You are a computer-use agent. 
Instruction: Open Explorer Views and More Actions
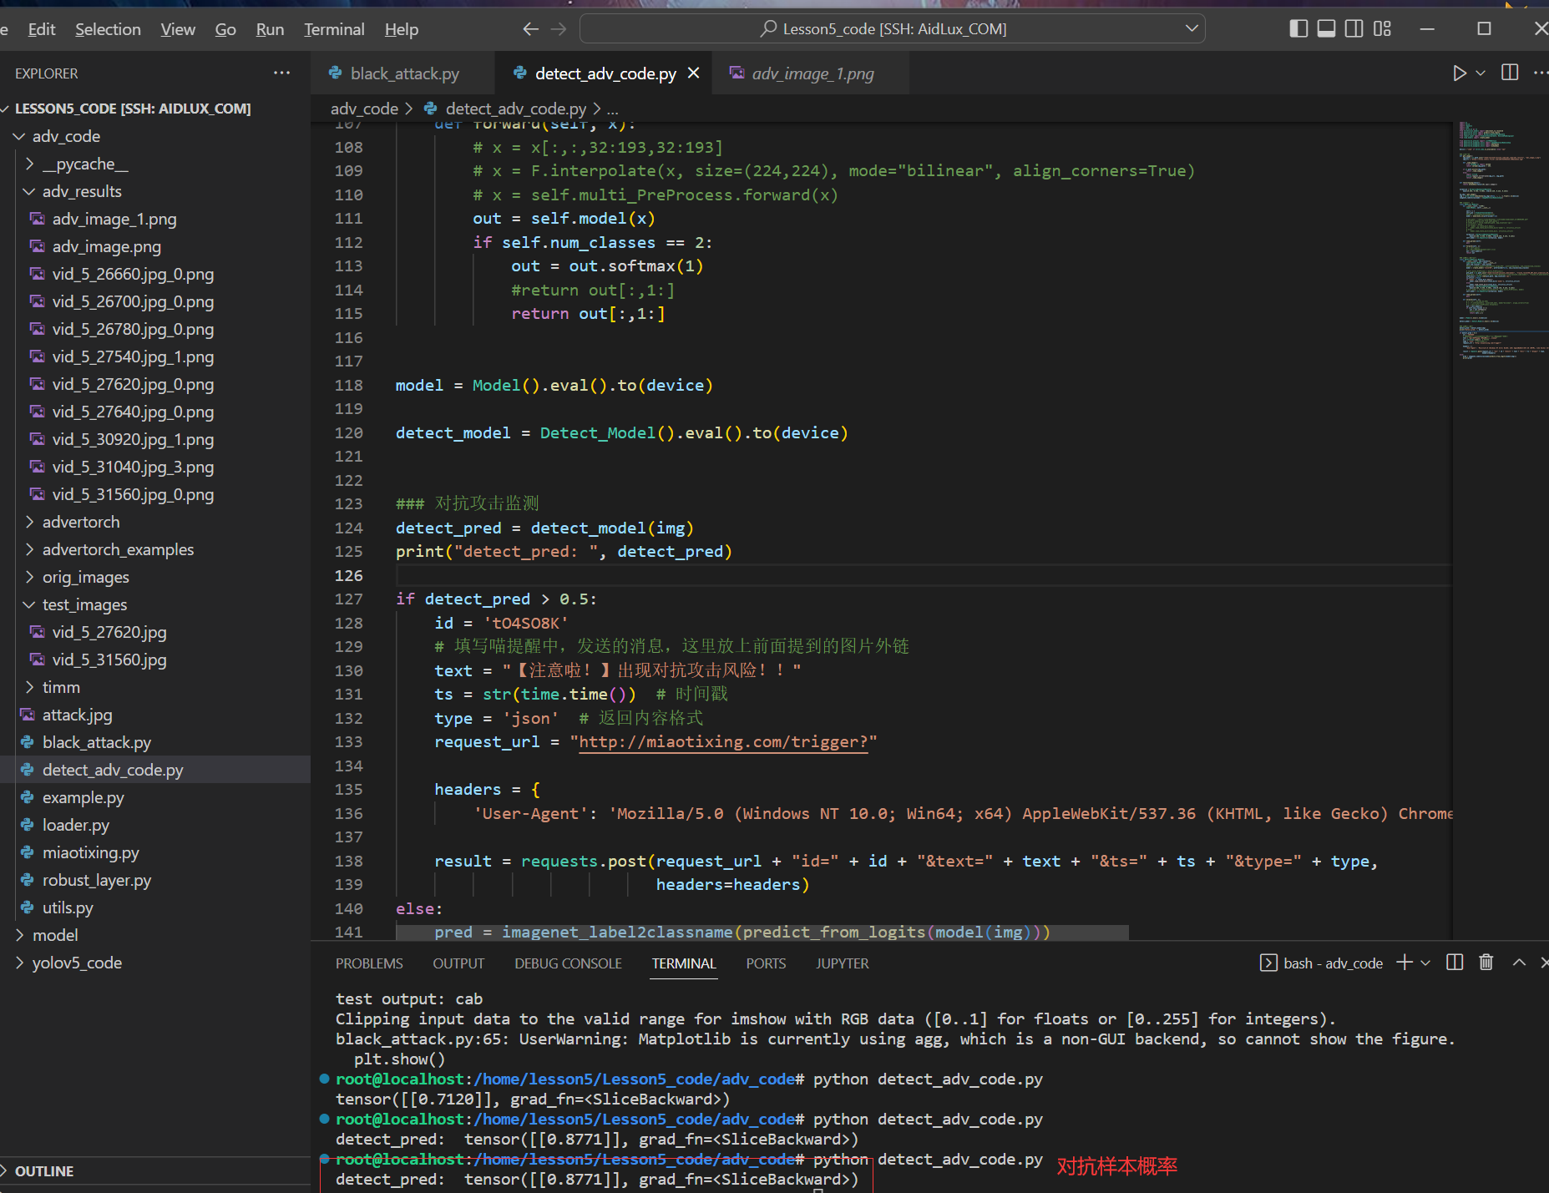[282, 73]
